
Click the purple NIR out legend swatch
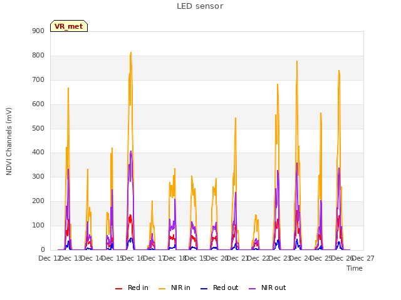point(252,289)
